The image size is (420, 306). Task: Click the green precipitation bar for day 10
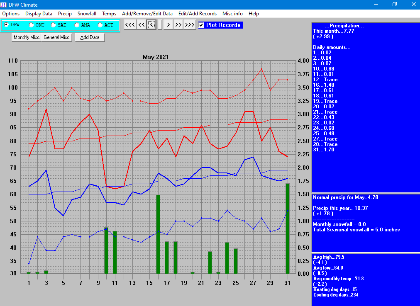106,250
